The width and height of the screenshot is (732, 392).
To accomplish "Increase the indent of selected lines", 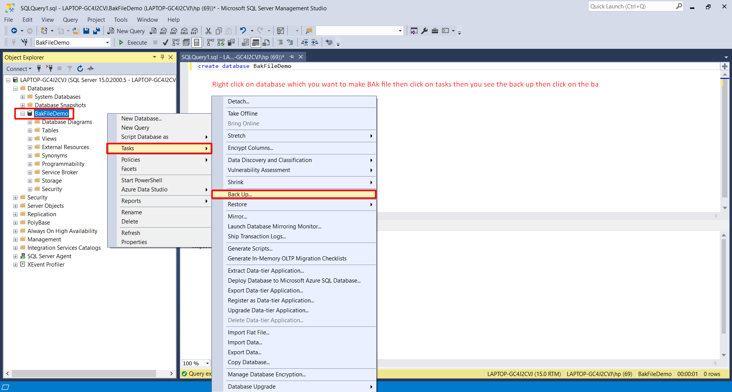I will point(314,42).
